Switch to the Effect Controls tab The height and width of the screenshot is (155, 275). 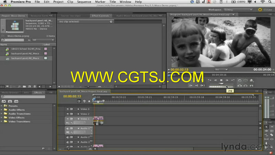100,15
